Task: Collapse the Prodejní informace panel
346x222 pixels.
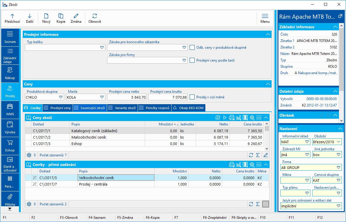Action: pos(268,34)
